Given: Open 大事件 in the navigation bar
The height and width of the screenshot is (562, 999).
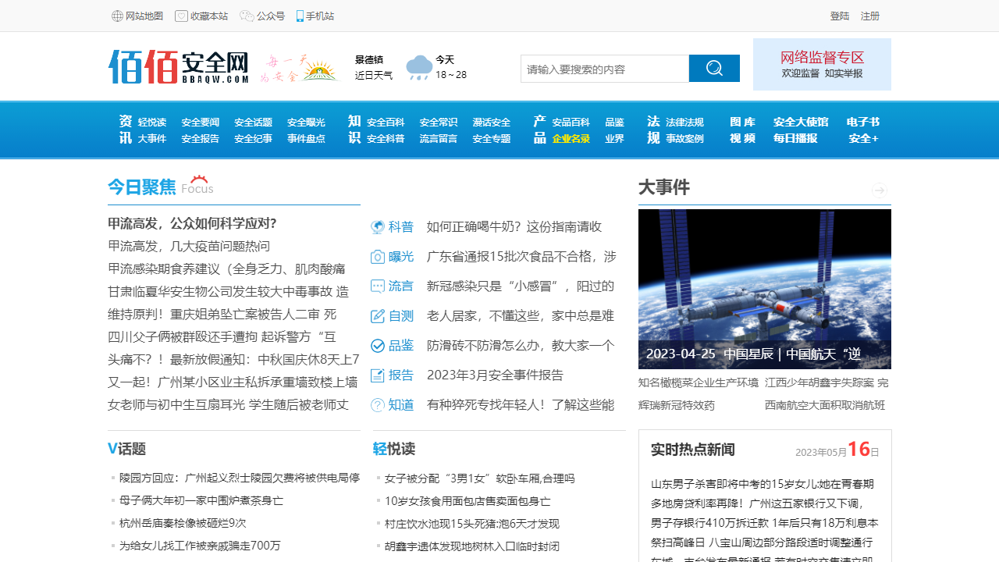Looking at the screenshot, I should [152, 139].
